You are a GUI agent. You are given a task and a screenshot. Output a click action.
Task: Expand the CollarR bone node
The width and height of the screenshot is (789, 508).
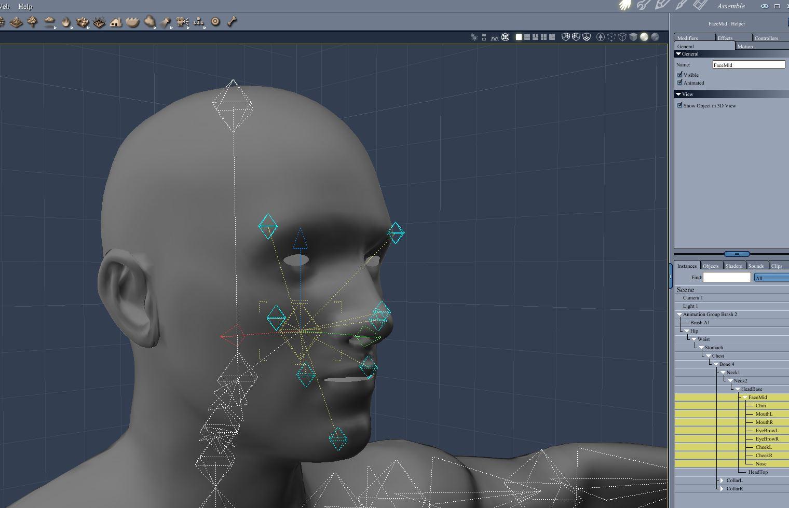click(722, 489)
